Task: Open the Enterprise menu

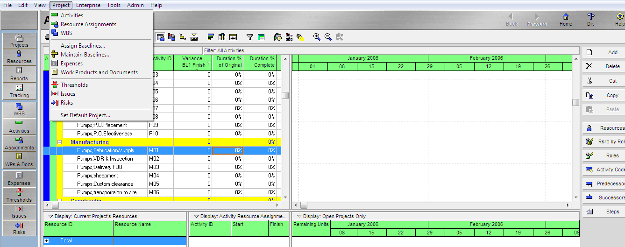Action: (x=88, y=5)
